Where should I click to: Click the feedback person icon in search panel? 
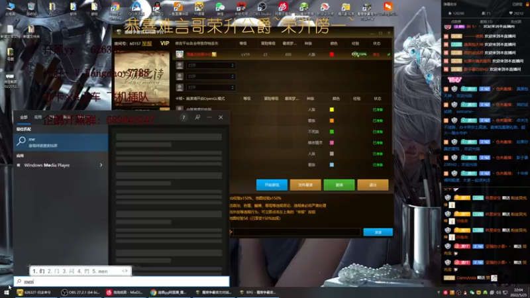coord(197,117)
